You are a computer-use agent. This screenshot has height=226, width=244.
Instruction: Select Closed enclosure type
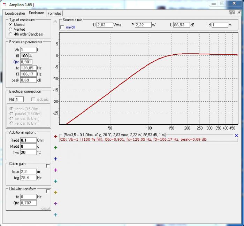(10, 25)
